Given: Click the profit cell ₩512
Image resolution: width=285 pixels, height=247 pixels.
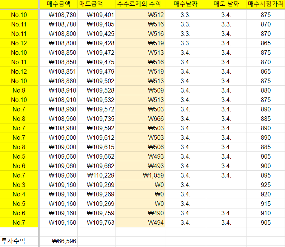Looking at the screenshot, I should click(140, 15).
